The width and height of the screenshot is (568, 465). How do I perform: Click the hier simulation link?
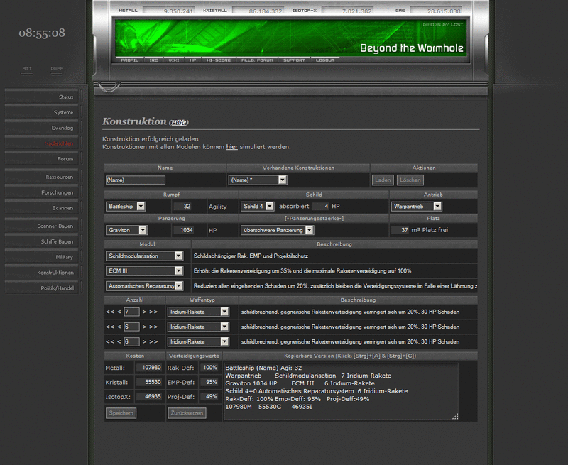tap(231, 148)
